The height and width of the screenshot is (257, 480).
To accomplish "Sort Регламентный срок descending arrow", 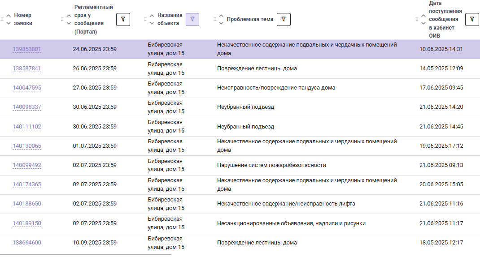I will click(x=69, y=23).
